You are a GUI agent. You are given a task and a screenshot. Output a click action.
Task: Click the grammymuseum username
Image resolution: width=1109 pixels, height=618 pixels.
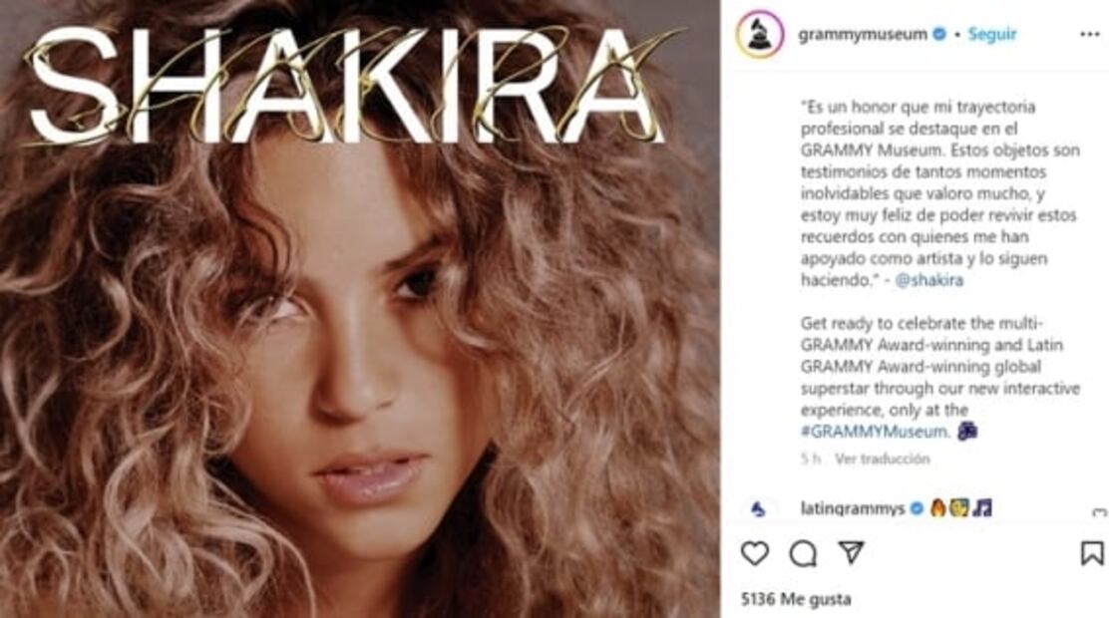[862, 34]
